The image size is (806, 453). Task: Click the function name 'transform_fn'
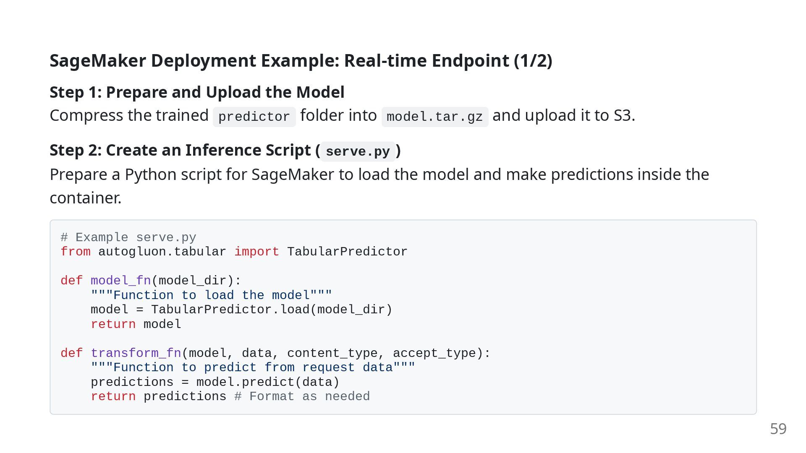[136, 353]
